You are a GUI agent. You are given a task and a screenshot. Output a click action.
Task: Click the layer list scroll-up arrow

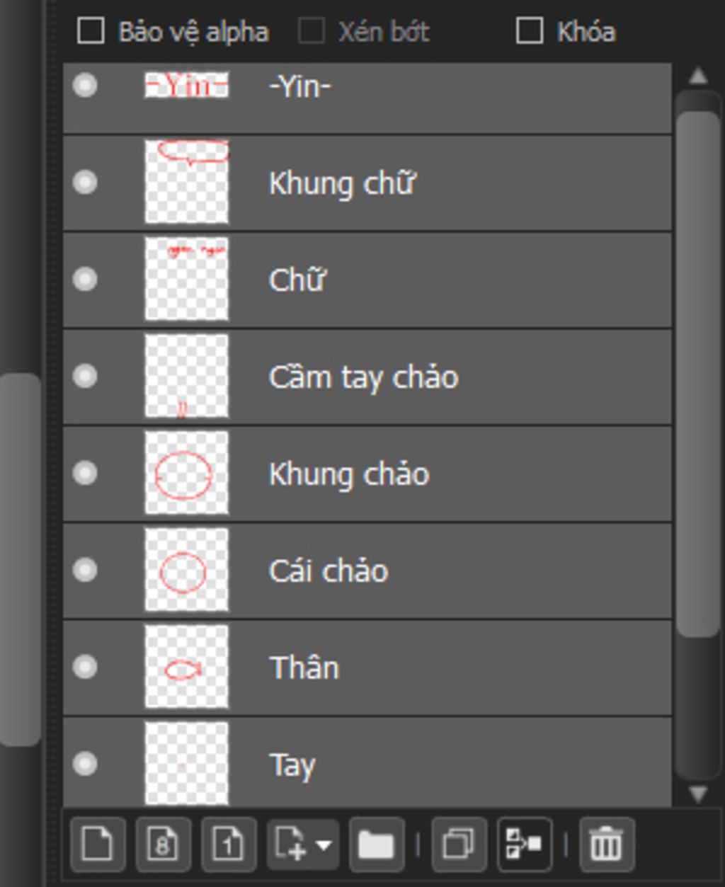pos(698,76)
